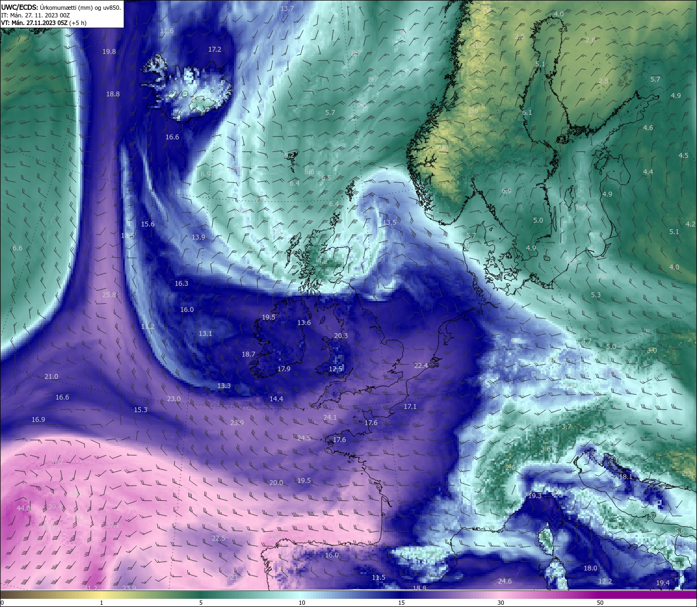Click the 24.5 value west of Brittany
Viewport: 697px width, 607px height.
304,438
